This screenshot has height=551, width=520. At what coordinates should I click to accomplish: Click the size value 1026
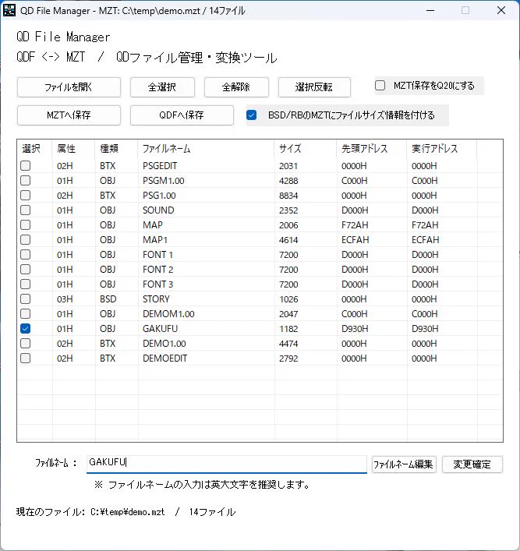tap(288, 299)
